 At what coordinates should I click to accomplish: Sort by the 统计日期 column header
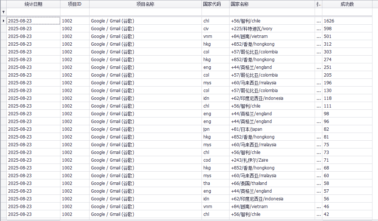tap(33, 4)
